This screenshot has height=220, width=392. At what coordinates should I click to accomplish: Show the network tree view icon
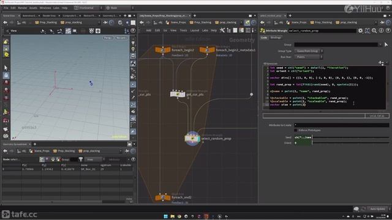pos(228,31)
